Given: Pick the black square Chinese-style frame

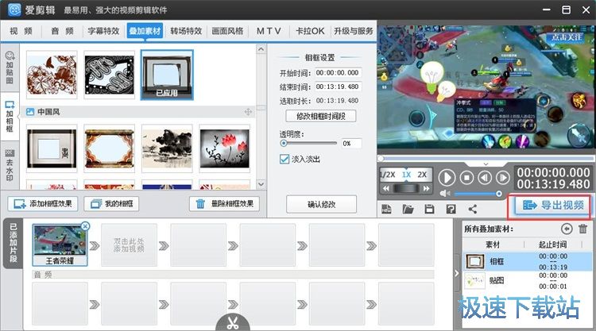Looking at the screenshot, I should click(x=52, y=148).
